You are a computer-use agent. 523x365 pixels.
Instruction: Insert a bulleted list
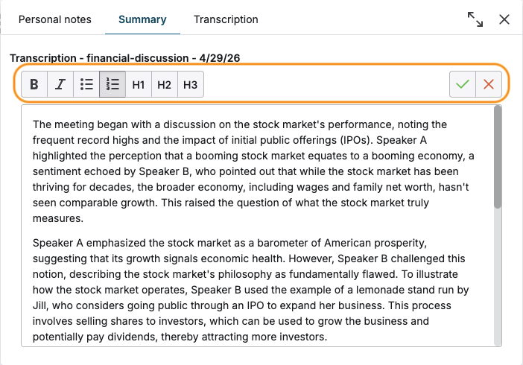[x=86, y=84]
